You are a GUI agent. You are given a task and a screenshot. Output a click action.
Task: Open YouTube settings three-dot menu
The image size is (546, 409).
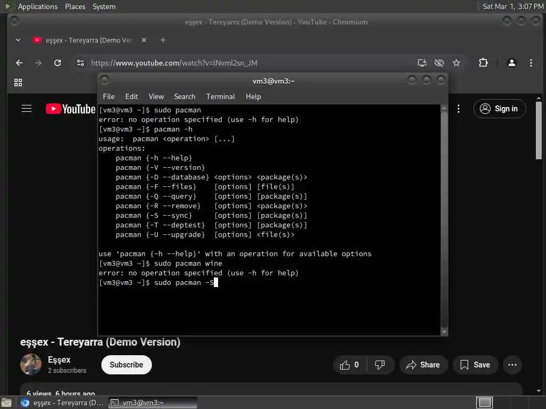[458, 109]
